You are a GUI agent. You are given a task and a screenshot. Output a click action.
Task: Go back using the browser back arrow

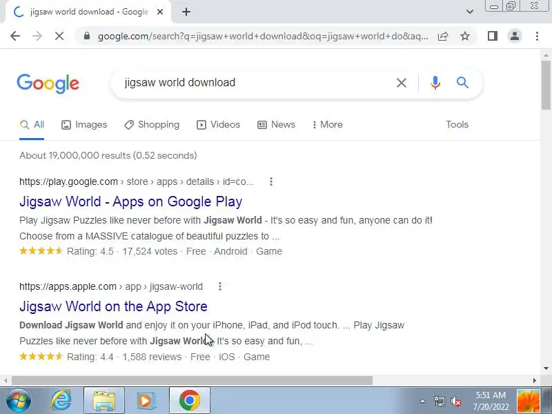pos(15,36)
